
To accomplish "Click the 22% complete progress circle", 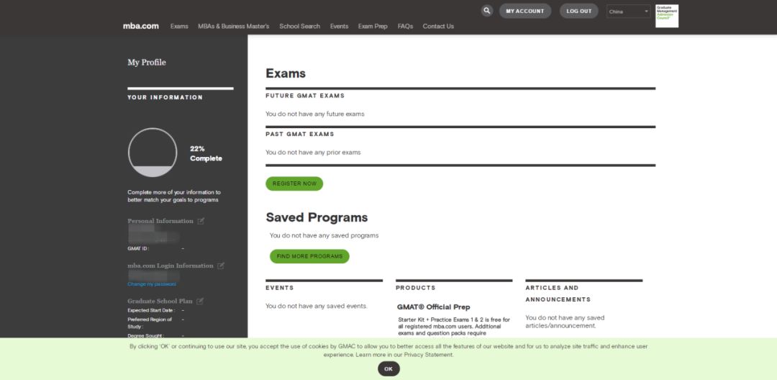I will (x=153, y=152).
